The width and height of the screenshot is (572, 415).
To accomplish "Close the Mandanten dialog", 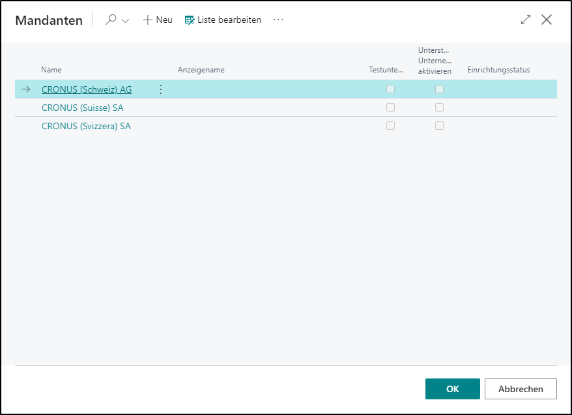I will pos(547,20).
